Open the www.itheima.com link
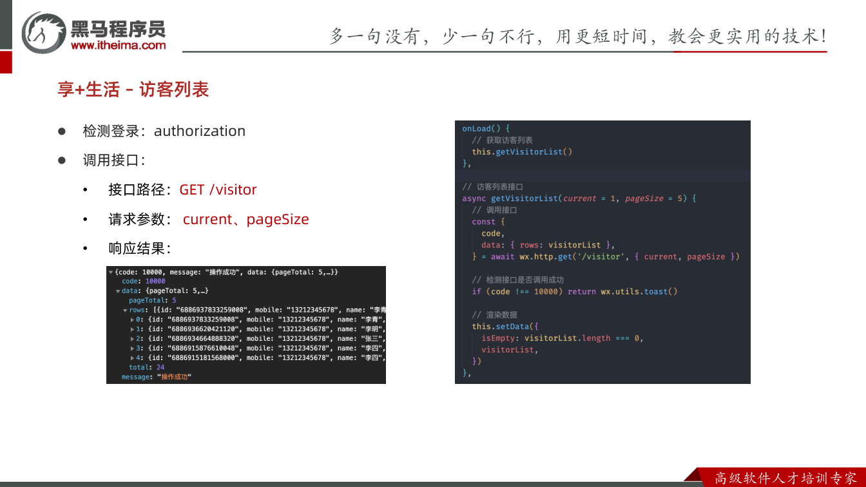Viewport: 866px width, 487px height. tap(118, 45)
